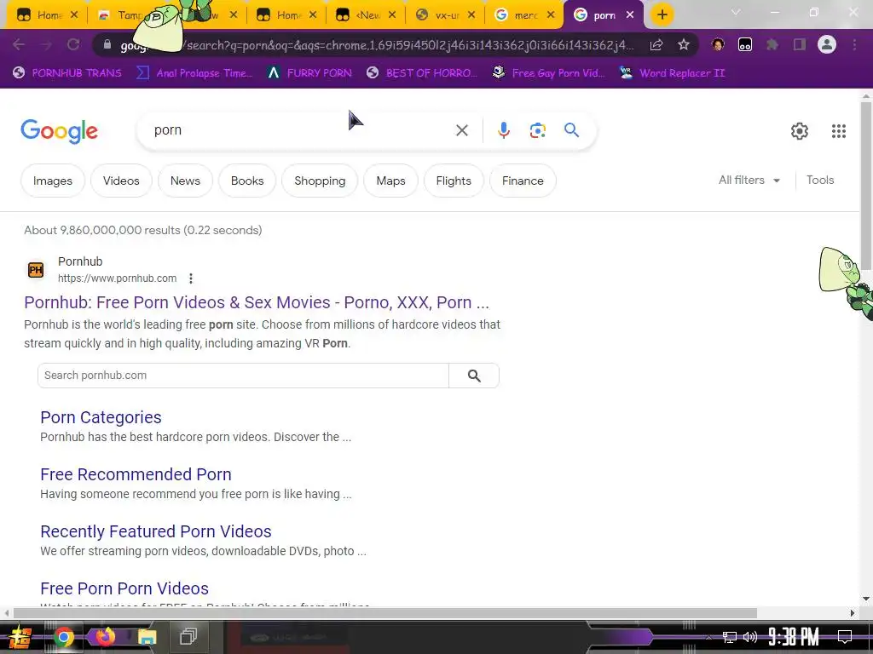
Task: Click the share page icon in address bar
Action: [656, 44]
